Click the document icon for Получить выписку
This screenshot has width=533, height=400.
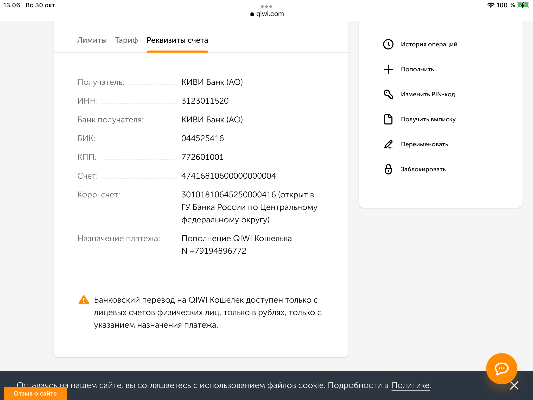click(388, 119)
